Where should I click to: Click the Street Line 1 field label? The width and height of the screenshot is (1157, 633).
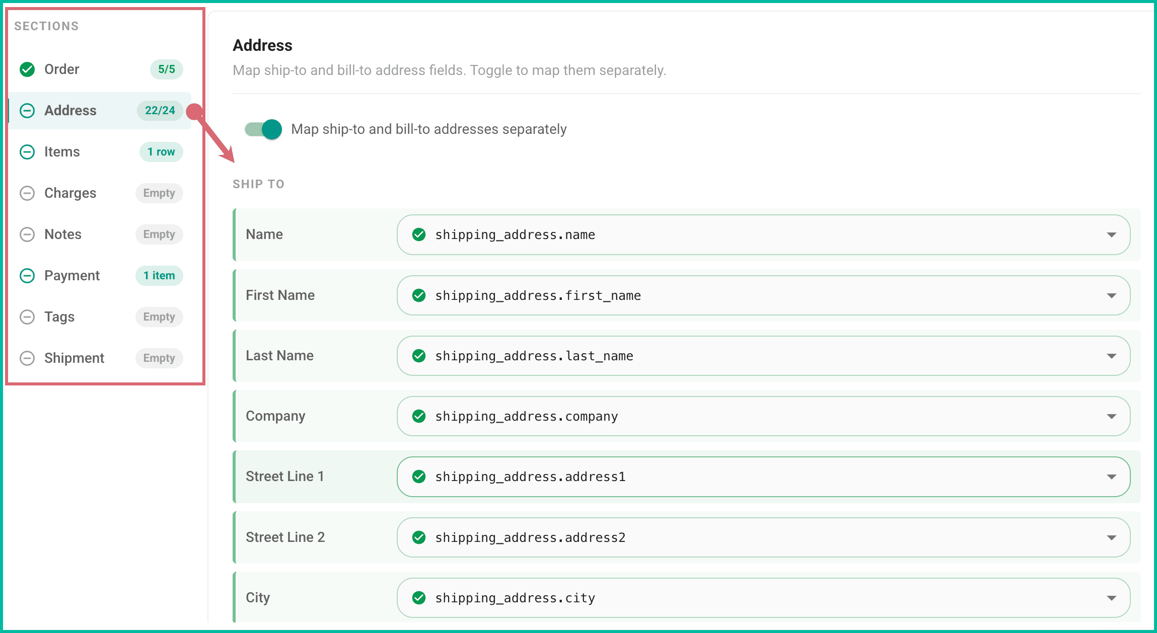pos(285,477)
